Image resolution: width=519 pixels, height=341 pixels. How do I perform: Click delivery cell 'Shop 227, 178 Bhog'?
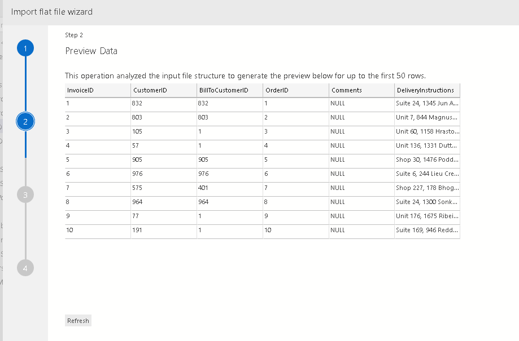coord(427,188)
